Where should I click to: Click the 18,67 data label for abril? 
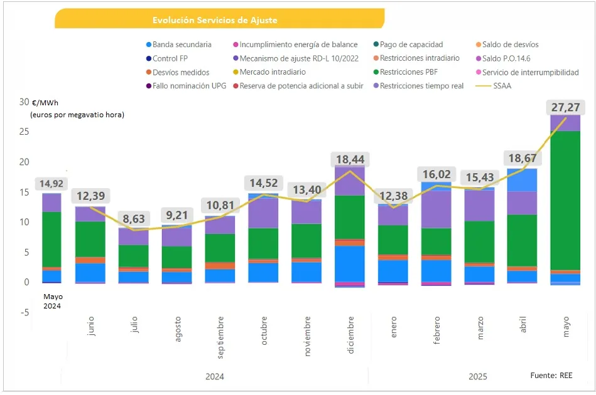coord(523,158)
